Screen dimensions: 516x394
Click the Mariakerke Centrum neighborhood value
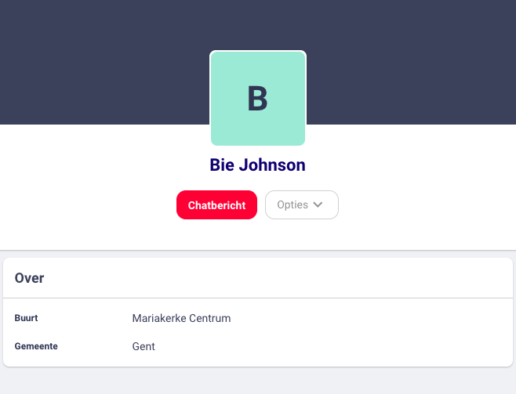point(181,319)
